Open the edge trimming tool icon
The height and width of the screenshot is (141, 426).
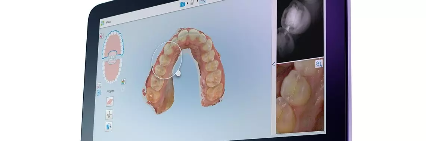(109, 114)
